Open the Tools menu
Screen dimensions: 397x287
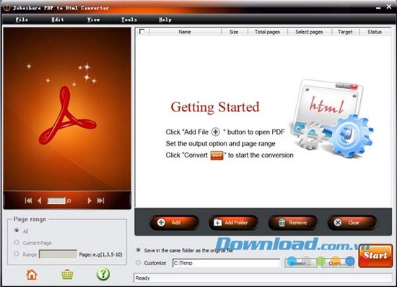[x=129, y=20]
